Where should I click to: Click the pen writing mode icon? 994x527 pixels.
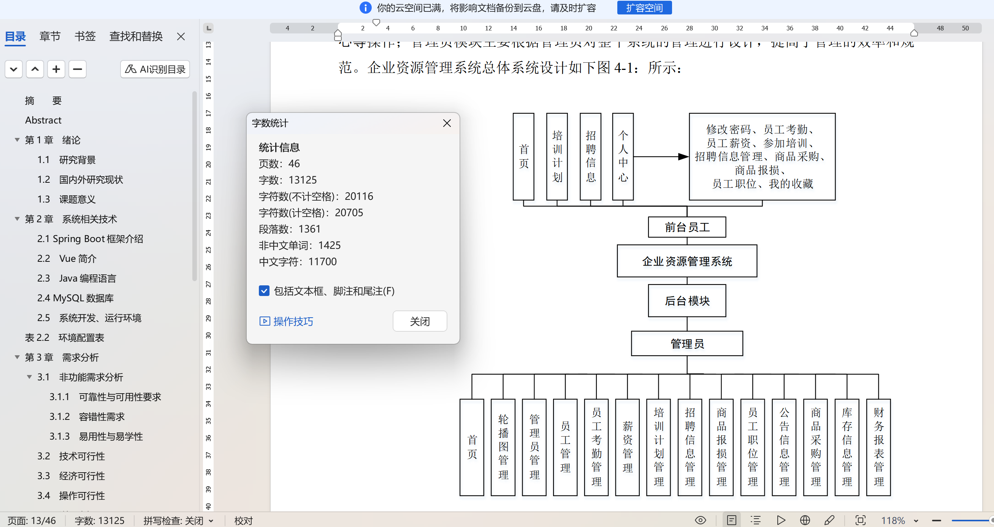[829, 521]
